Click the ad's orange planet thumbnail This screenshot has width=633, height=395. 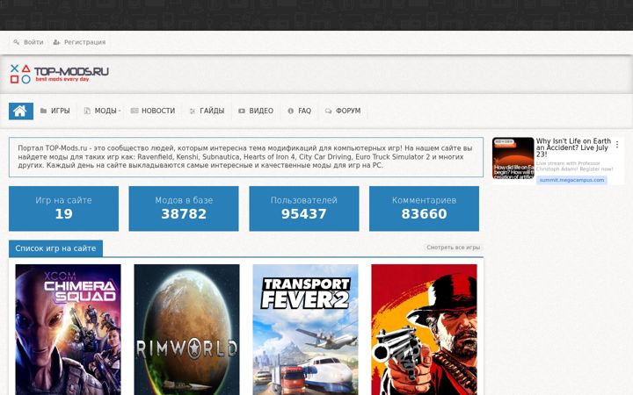point(513,158)
